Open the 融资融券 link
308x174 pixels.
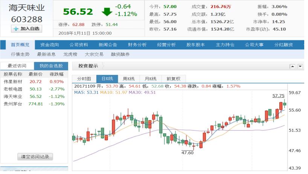pos(120,54)
